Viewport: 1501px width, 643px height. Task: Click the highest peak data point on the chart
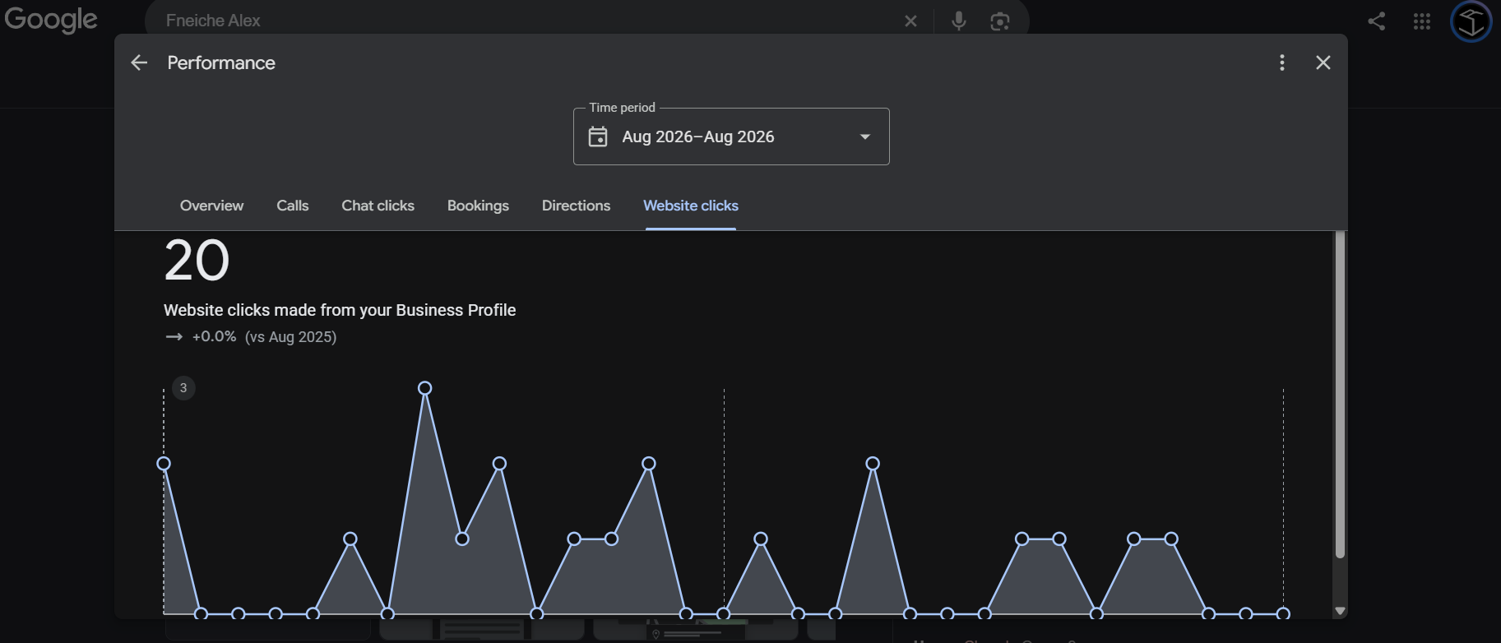424,388
